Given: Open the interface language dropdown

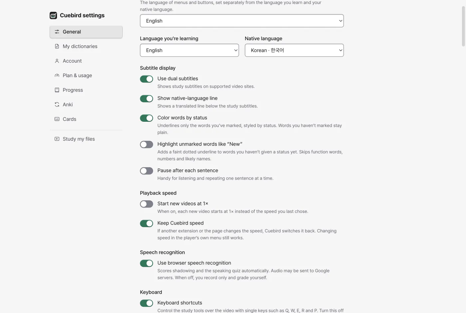Looking at the screenshot, I should tap(242, 21).
